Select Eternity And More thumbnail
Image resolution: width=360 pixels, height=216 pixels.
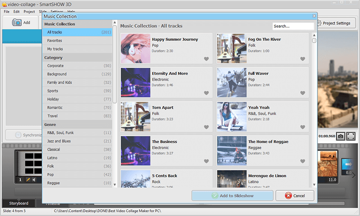(135, 83)
